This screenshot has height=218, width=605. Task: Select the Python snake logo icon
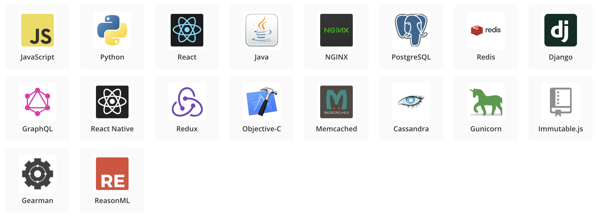[x=112, y=30]
